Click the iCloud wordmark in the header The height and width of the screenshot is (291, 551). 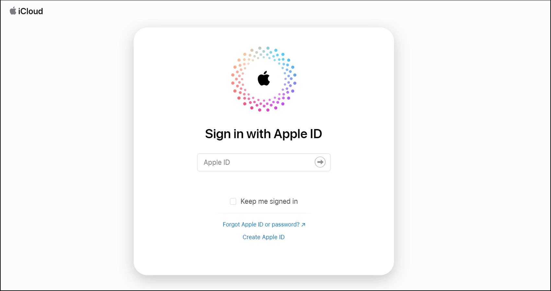30,11
